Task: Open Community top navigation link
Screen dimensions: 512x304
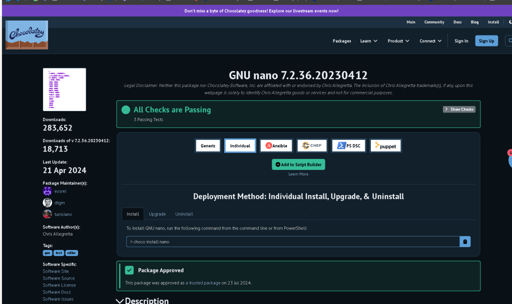Action: click(434, 22)
